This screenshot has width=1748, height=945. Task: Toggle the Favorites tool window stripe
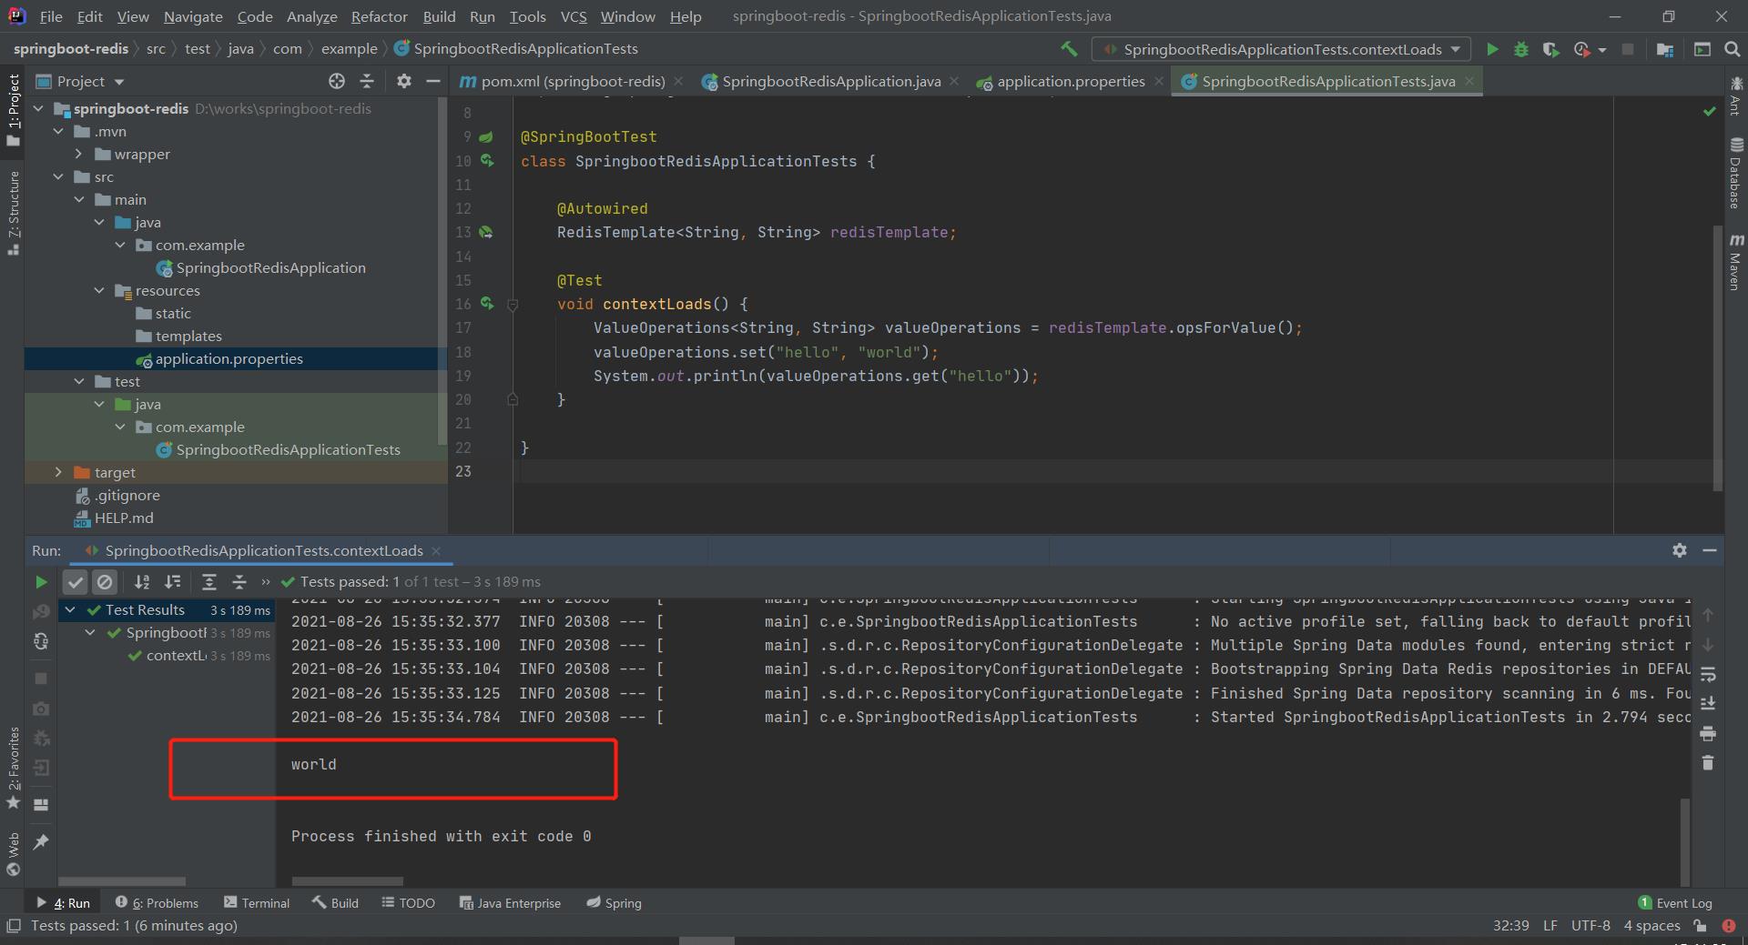(x=13, y=769)
